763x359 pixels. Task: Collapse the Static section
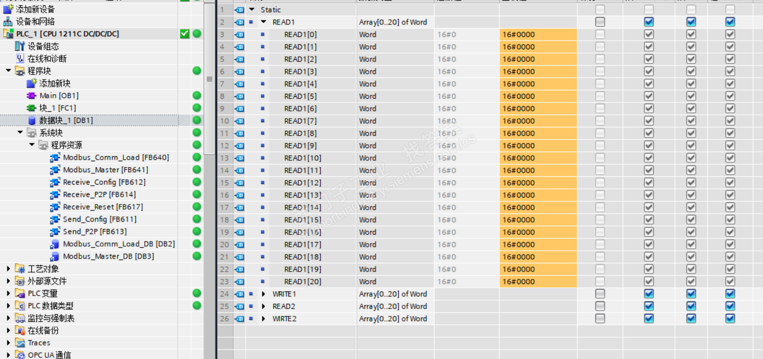coord(252,9)
